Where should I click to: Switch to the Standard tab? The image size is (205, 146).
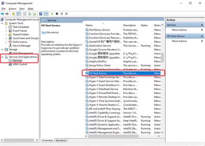[x=61, y=140]
